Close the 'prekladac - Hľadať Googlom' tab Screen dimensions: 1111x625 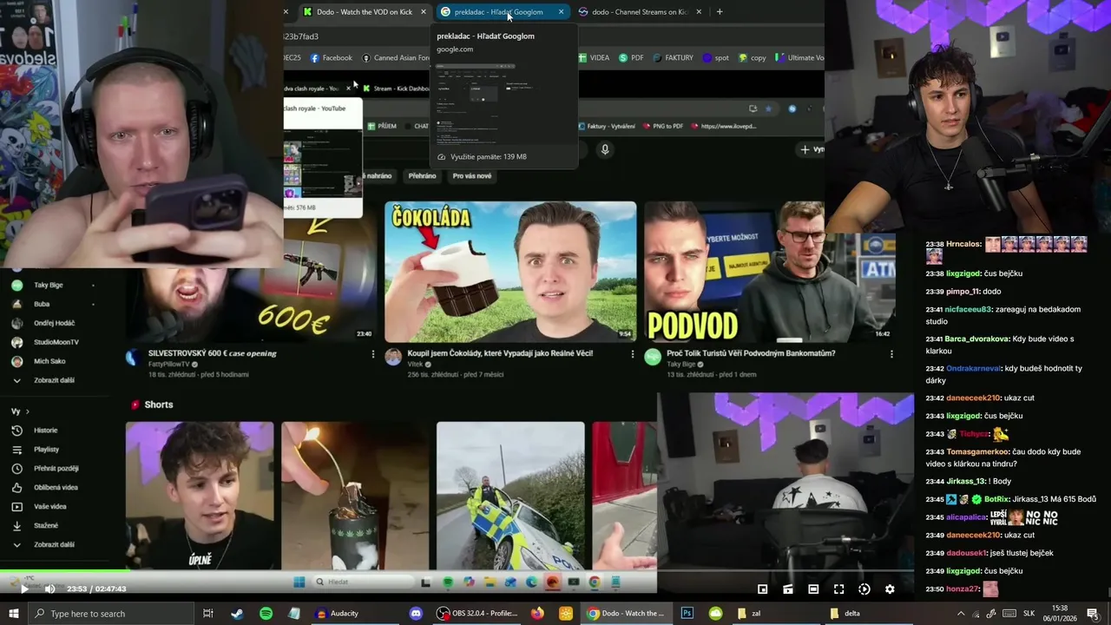pyautogui.click(x=561, y=12)
